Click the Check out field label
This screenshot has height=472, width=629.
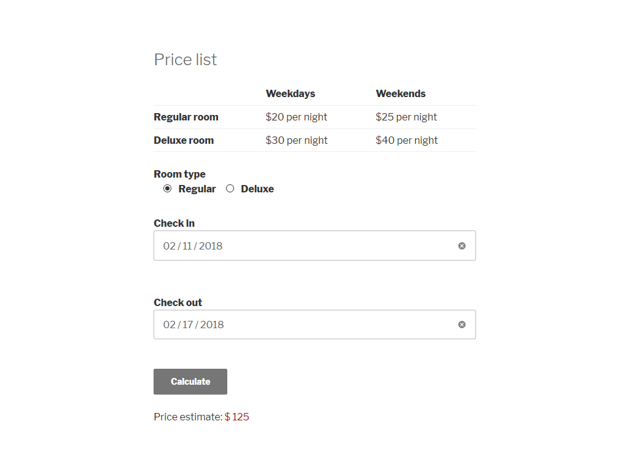click(178, 302)
